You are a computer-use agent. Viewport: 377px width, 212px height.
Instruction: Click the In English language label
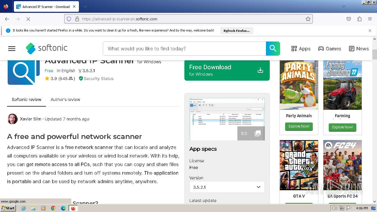(x=66, y=71)
